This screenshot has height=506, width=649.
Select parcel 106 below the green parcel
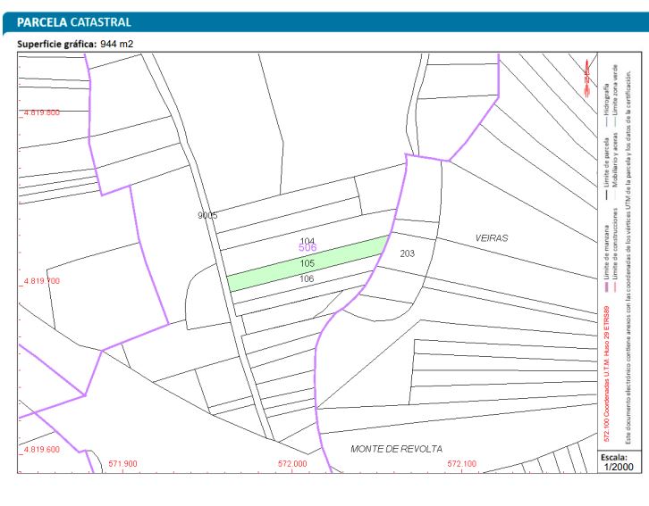[x=307, y=279]
